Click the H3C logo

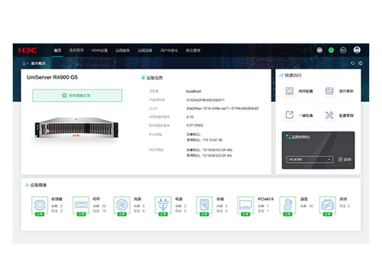click(27, 50)
